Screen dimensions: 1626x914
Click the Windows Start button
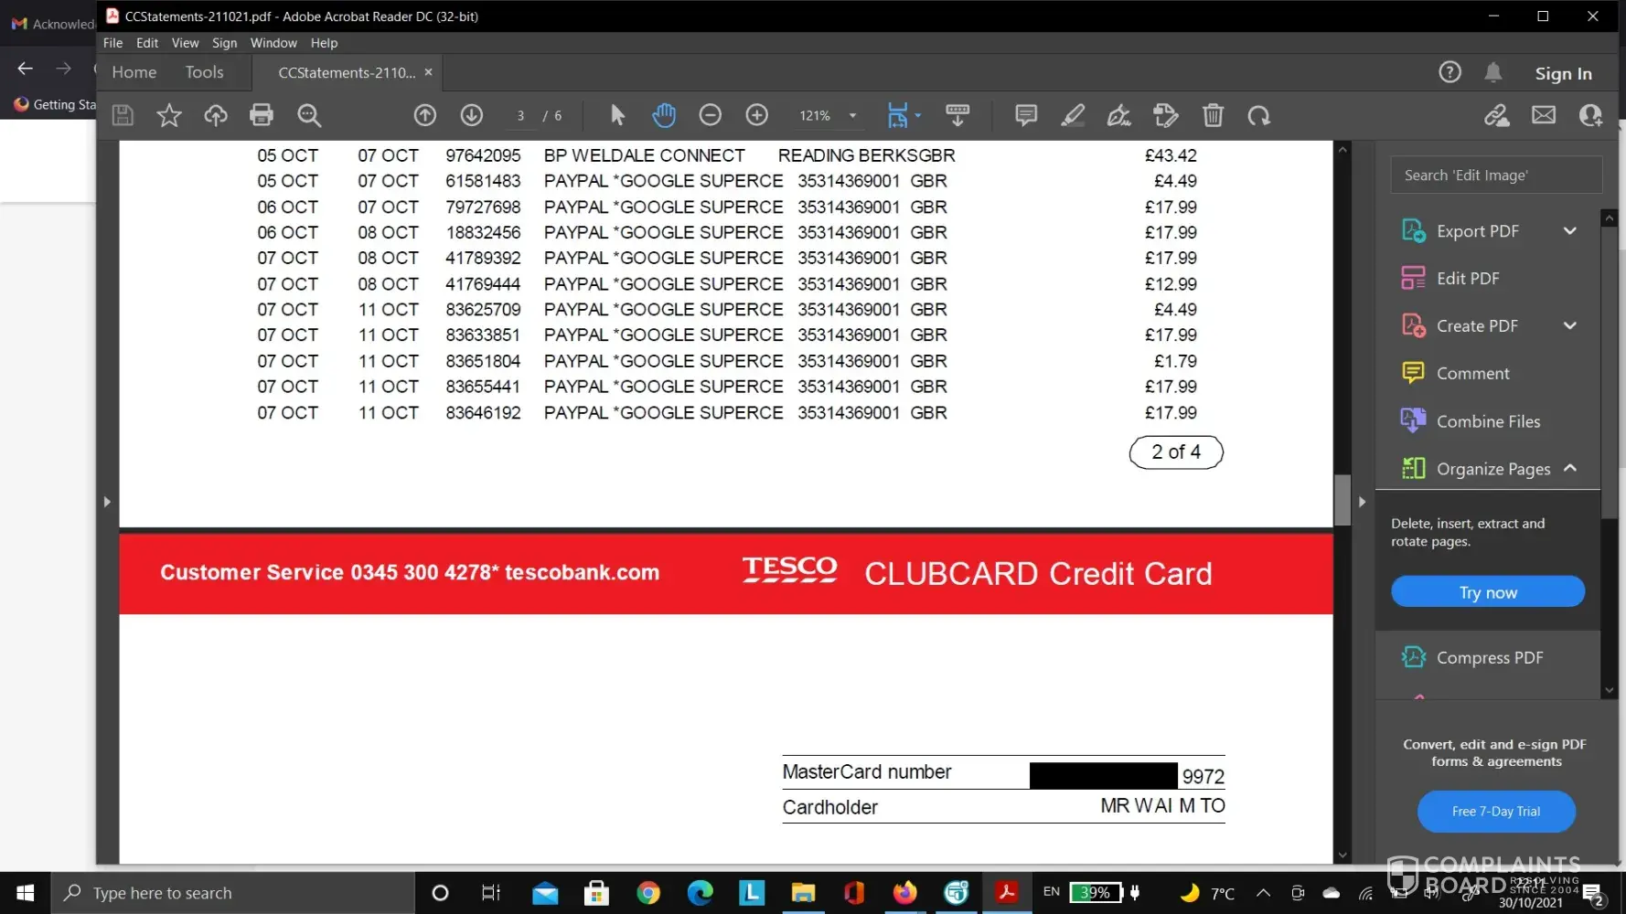point(26,893)
